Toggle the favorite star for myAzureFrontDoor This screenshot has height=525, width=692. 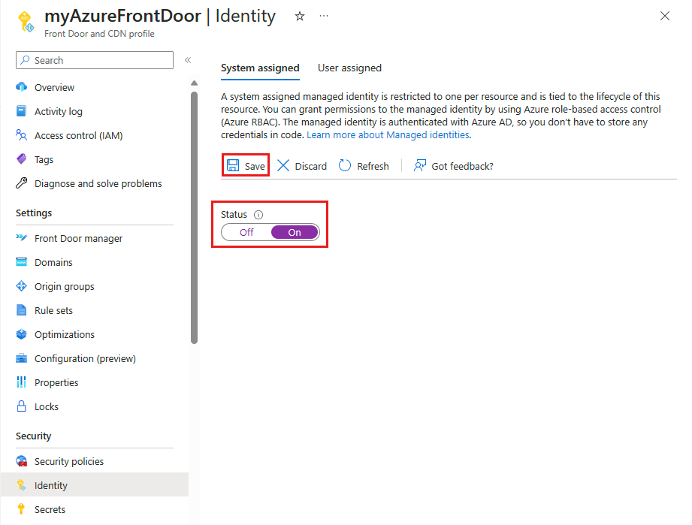[x=299, y=15]
